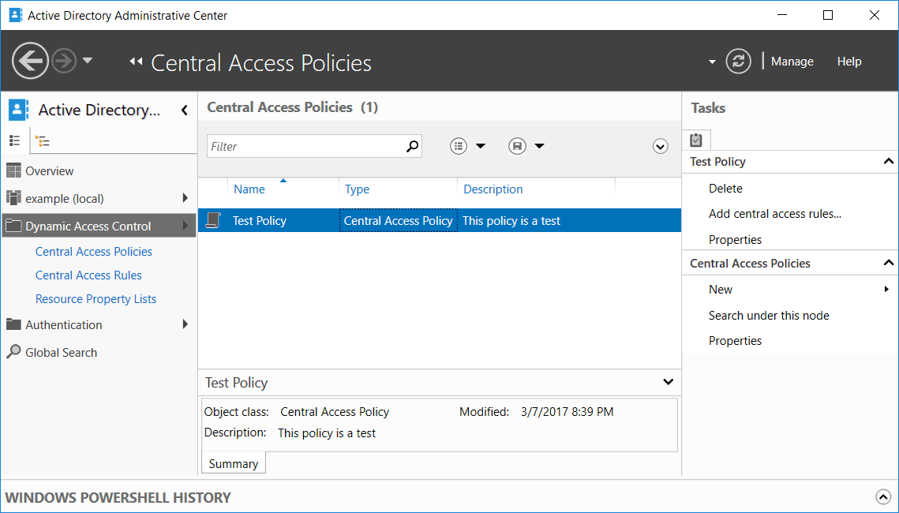Open the navigation history dropdown arrow
The image size is (899, 513).
point(88,60)
